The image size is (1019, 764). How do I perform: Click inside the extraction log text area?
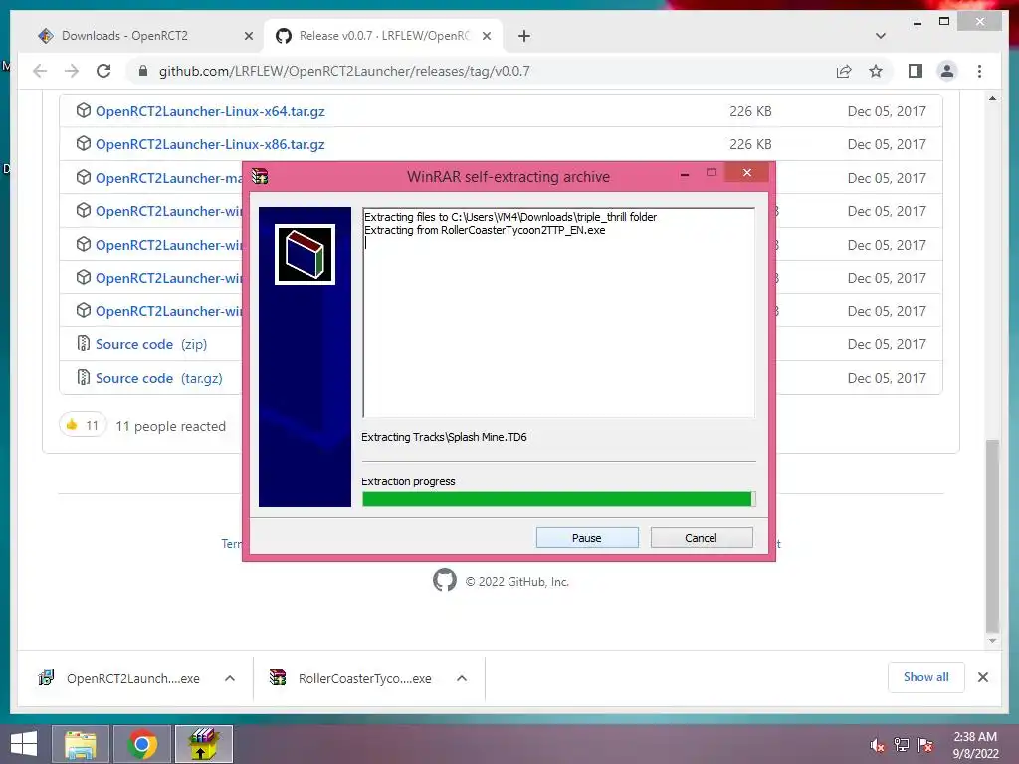[559, 312]
